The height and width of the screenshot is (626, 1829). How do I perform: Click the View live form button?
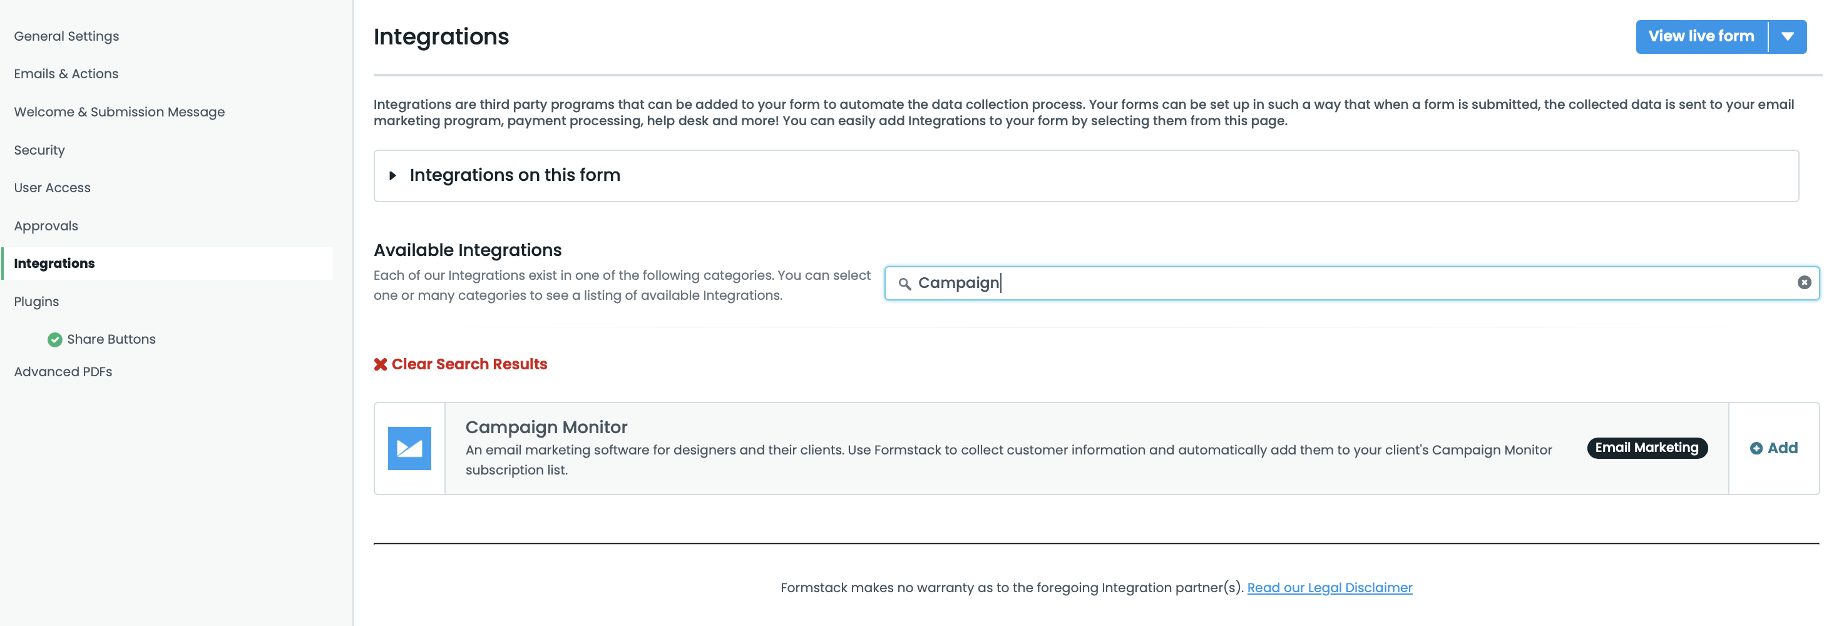pos(1701,37)
